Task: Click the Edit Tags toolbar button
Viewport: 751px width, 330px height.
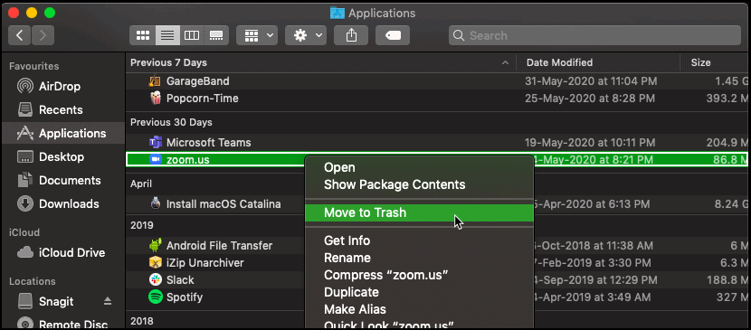Action: (x=393, y=35)
